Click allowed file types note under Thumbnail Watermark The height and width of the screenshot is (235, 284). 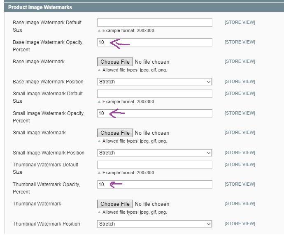tap(134, 212)
